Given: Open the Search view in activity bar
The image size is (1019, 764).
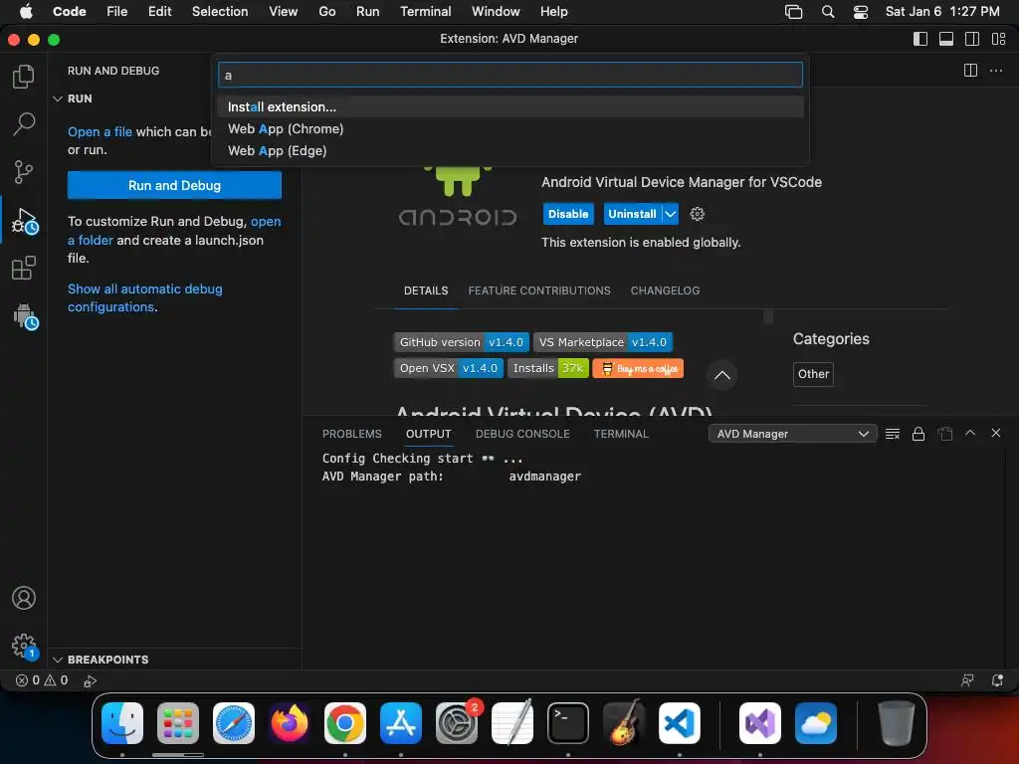Looking at the screenshot, I should (x=24, y=124).
